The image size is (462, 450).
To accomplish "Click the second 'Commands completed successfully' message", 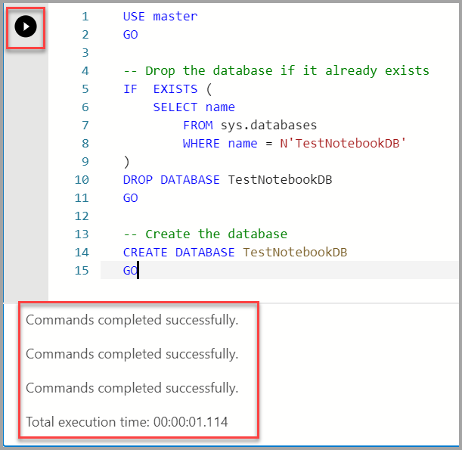I will pyautogui.click(x=132, y=354).
